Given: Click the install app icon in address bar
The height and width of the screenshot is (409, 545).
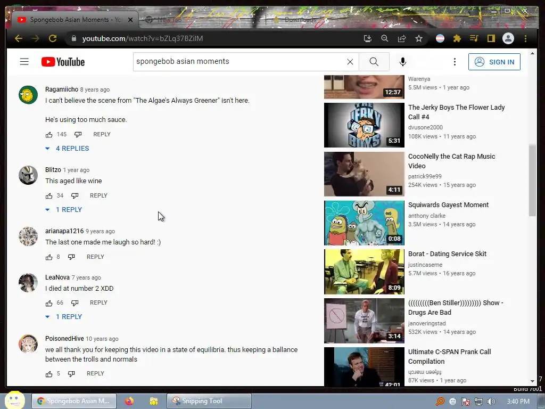Looking at the screenshot, I should coord(367,38).
